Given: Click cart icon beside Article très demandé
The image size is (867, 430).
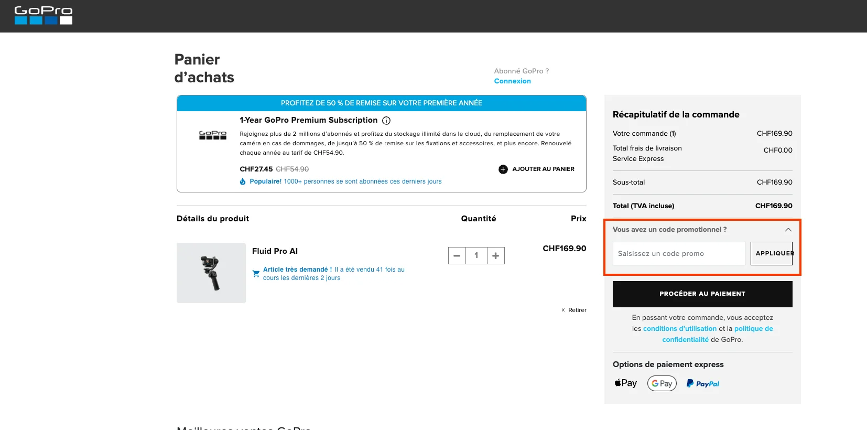Looking at the screenshot, I should [256, 274].
